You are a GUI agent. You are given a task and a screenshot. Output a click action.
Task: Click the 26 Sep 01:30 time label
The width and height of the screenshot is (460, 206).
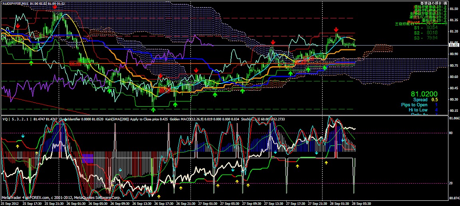[76, 203]
